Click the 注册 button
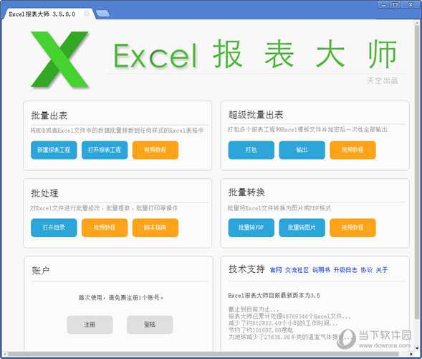The height and width of the screenshot is (359, 422). tap(90, 325)
